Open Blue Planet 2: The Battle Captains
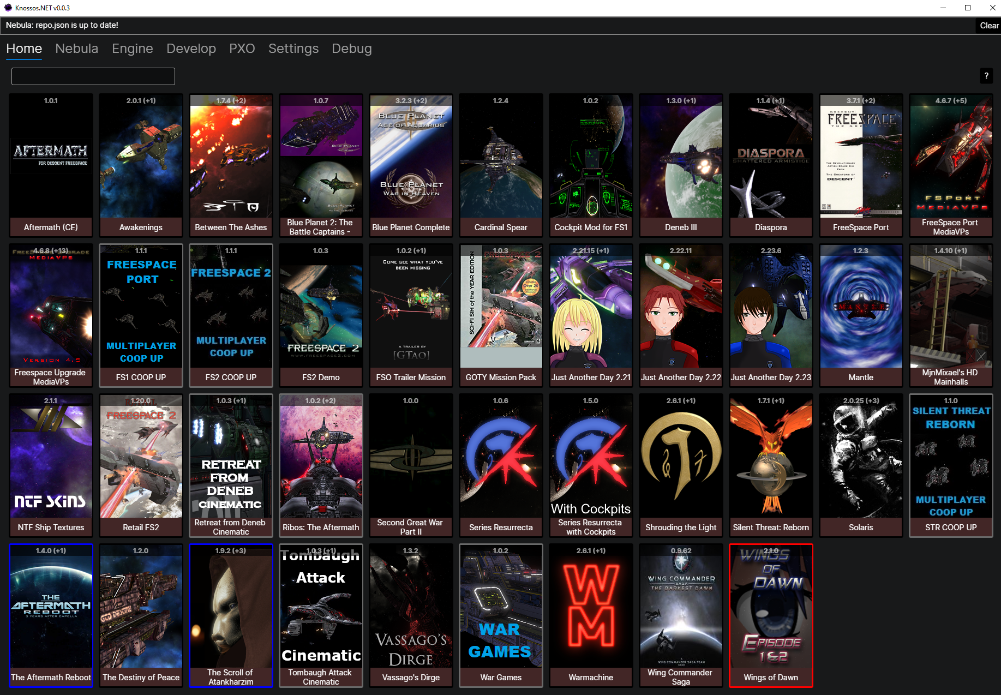Image resolution: width=1001 pixels, height=695 pixels. [321, 165]
